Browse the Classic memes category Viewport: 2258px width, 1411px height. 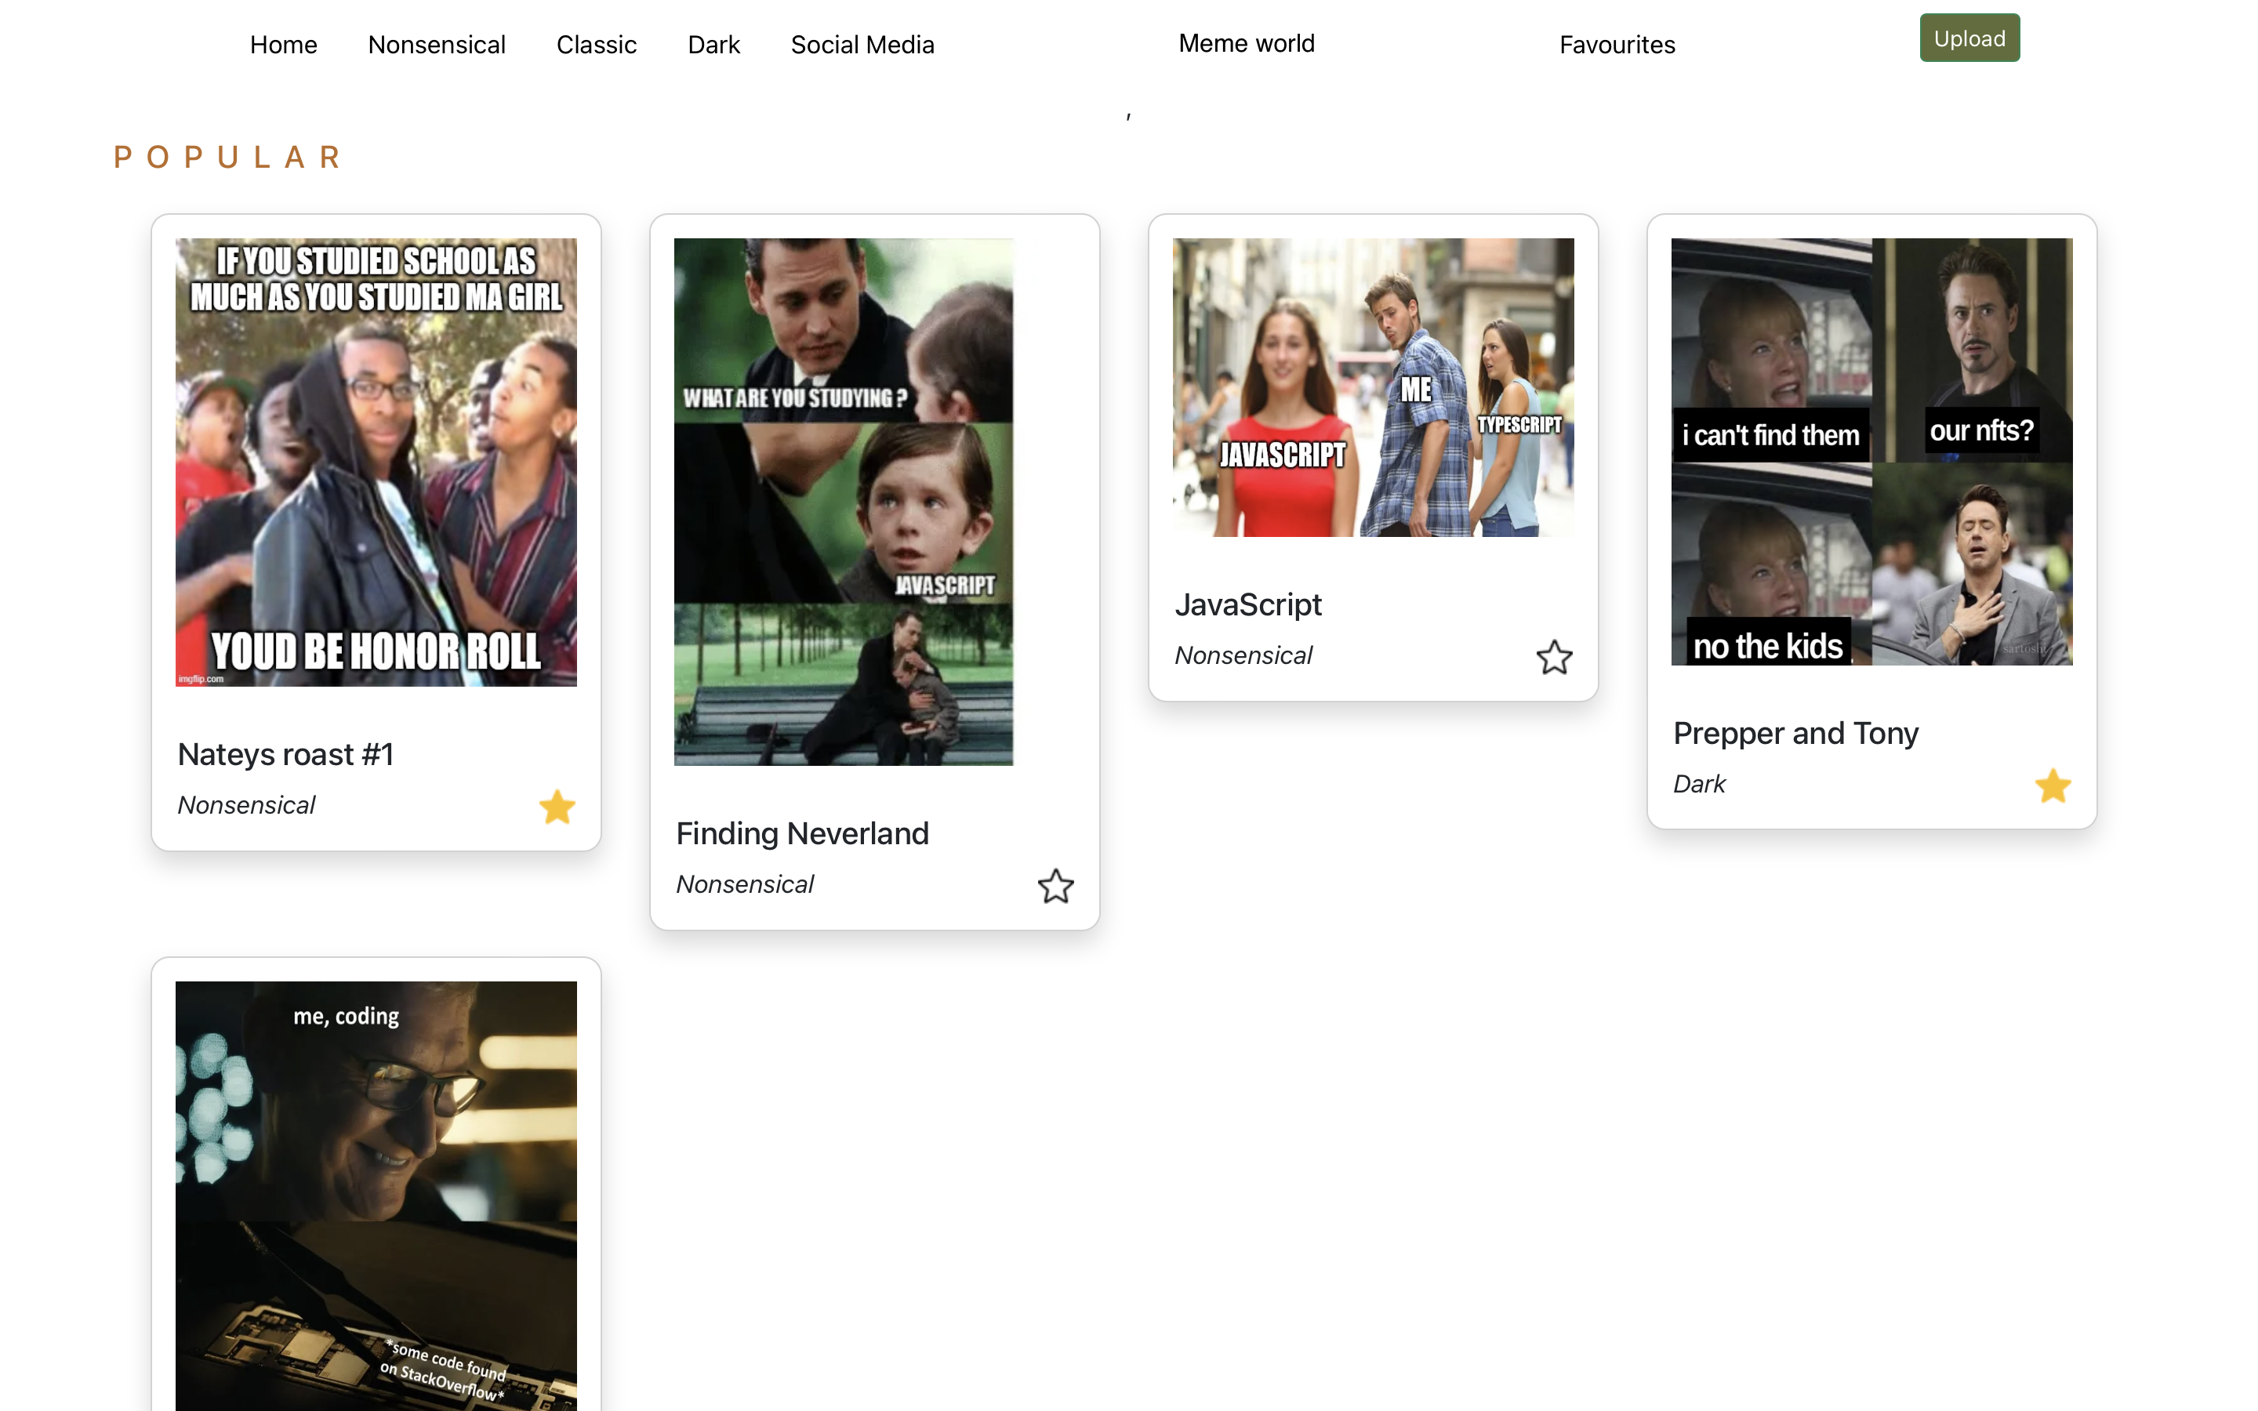click(x=596, y=45)
